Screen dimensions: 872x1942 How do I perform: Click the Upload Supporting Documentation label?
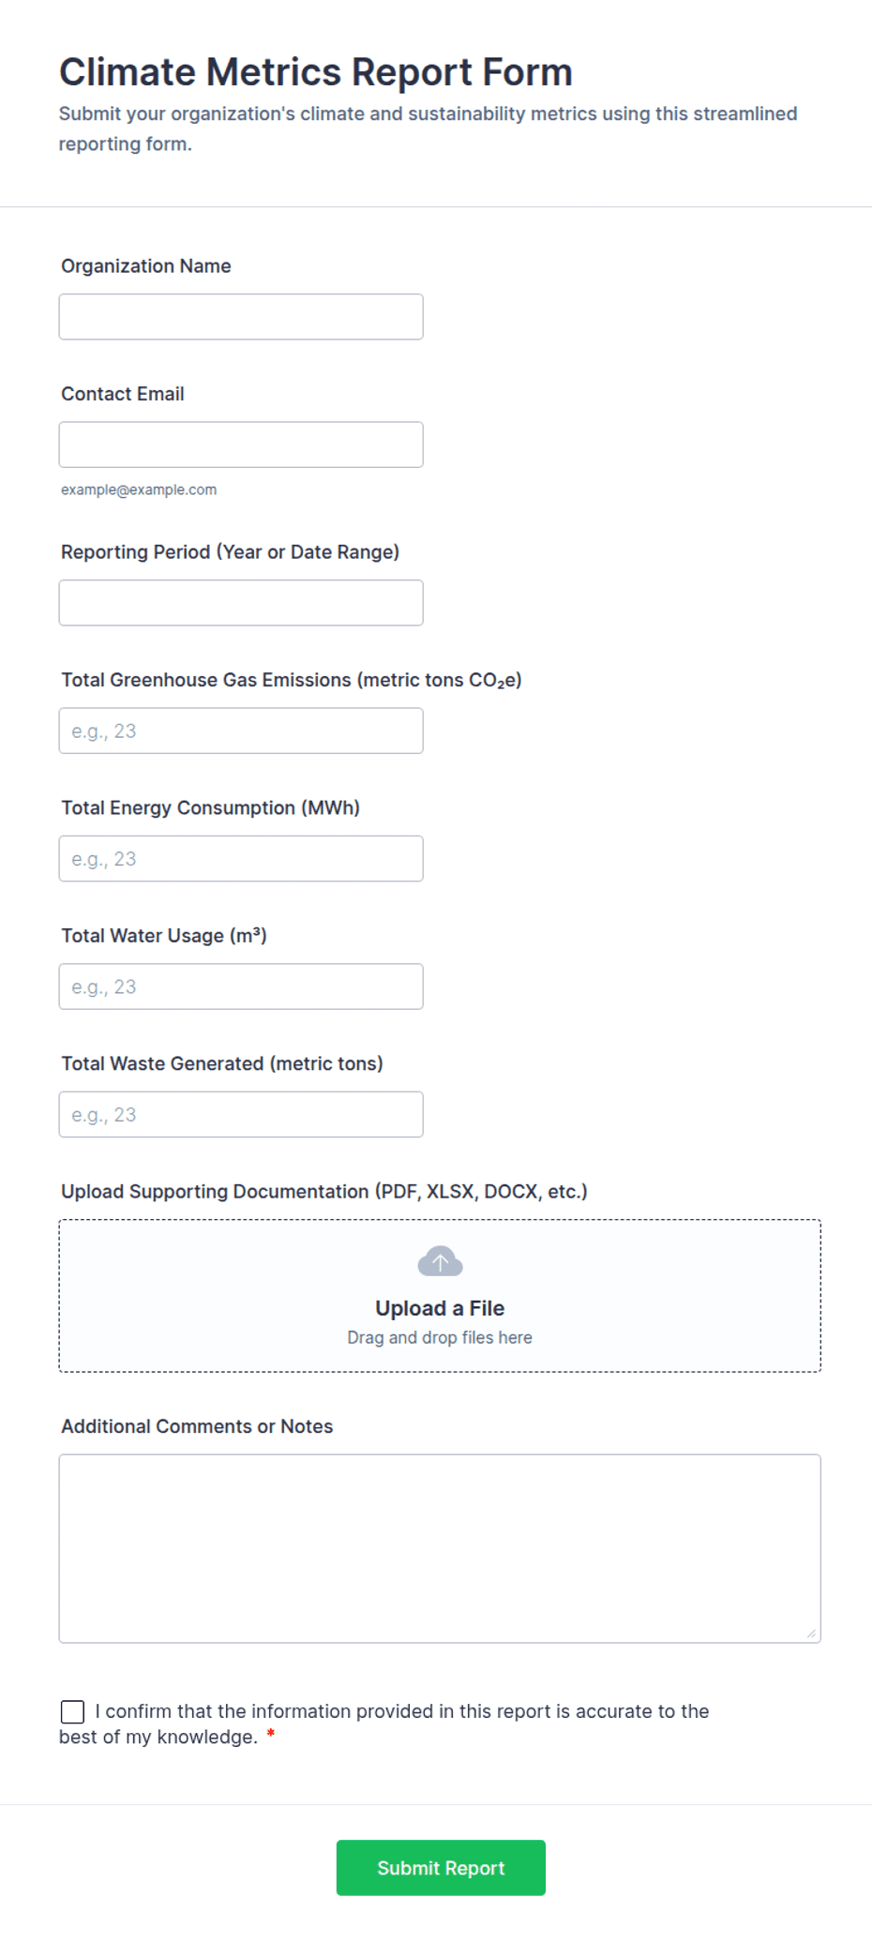(x=324, y=1192)
